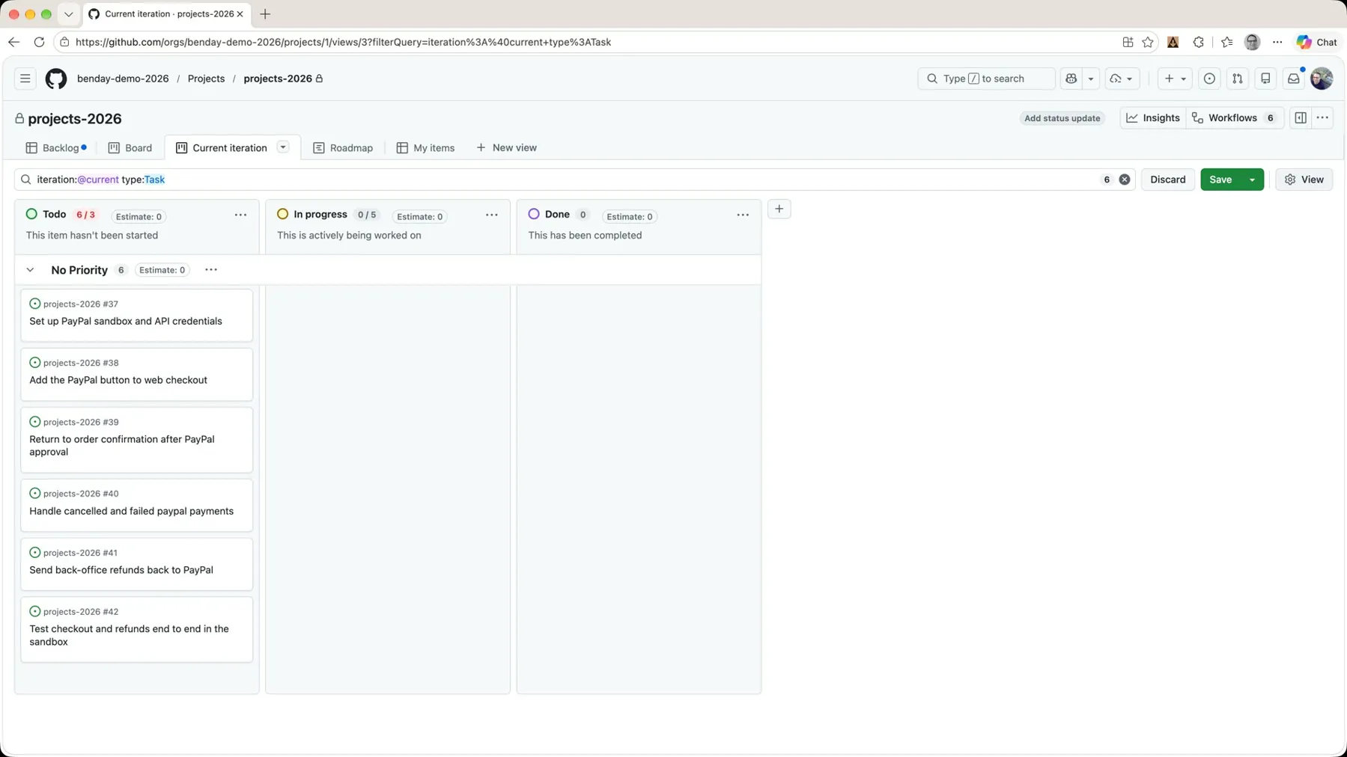Open the Copilot dropdown arrow in header
Image resolution: width=1347 pixels, height=757 pixels.
[1091, 79]
